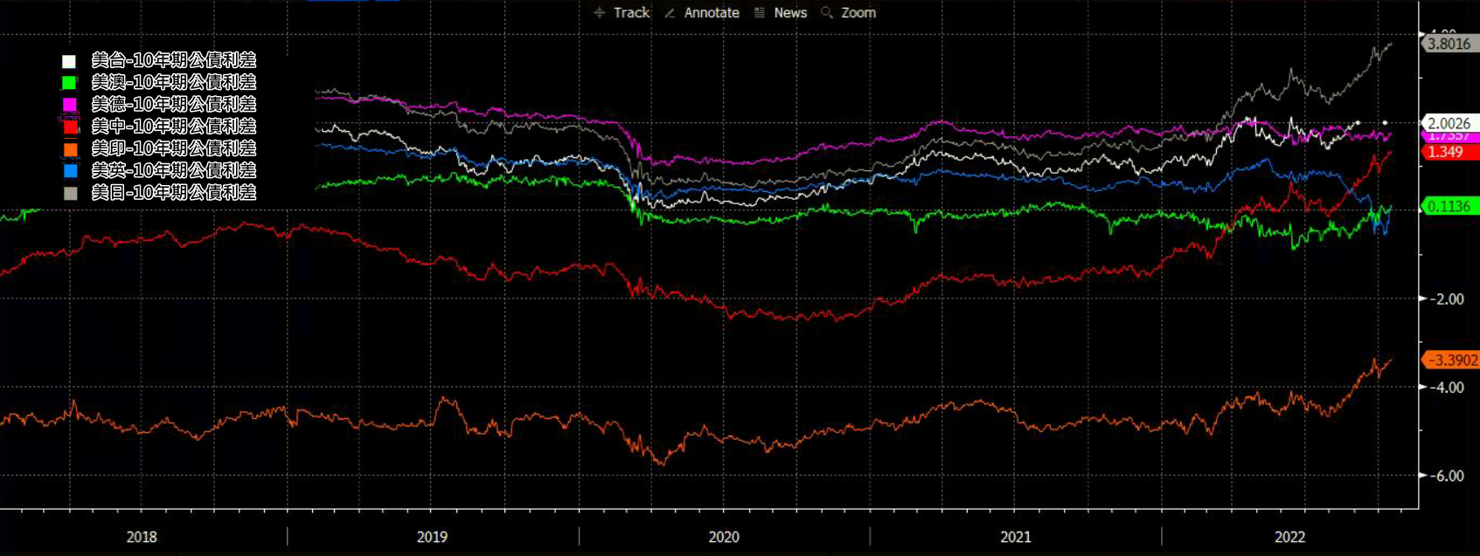Screen dimensions: 1480x556
Task: Click the 3.8016 value tag on axis
Action: click(x=1449, y=44)
